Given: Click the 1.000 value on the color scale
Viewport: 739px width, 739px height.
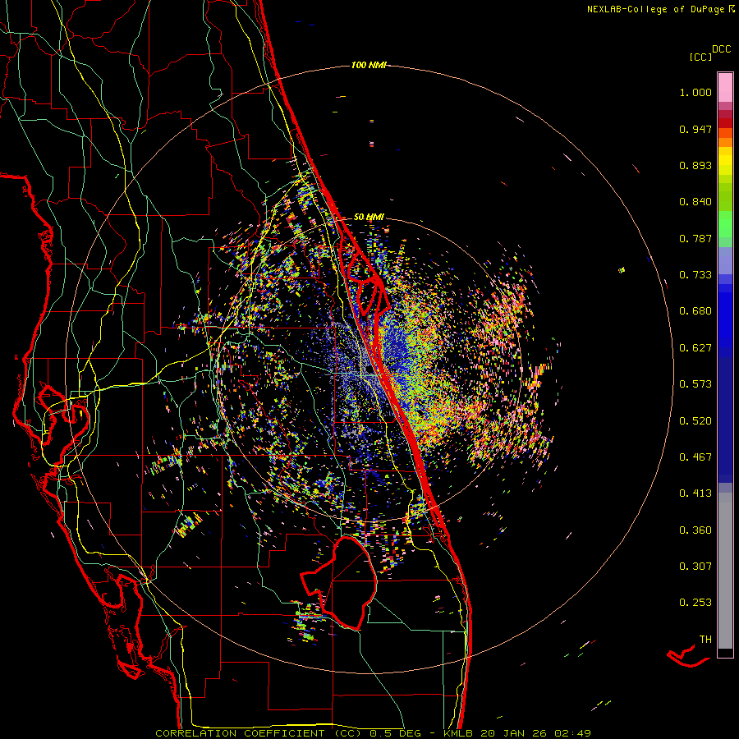Looking at the screenshot, I should tap(695, 92).
